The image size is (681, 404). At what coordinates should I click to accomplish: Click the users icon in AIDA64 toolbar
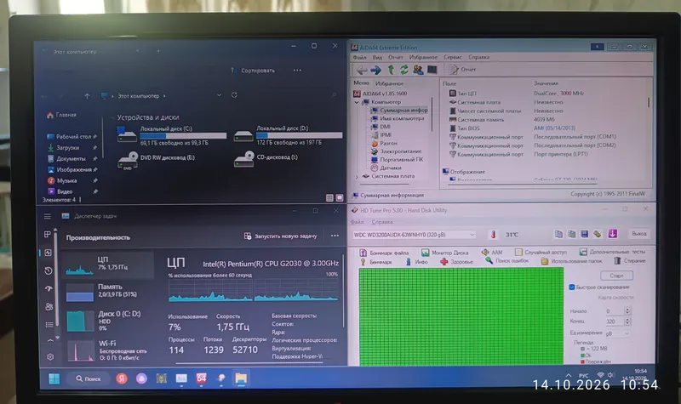tap(418, 70)
